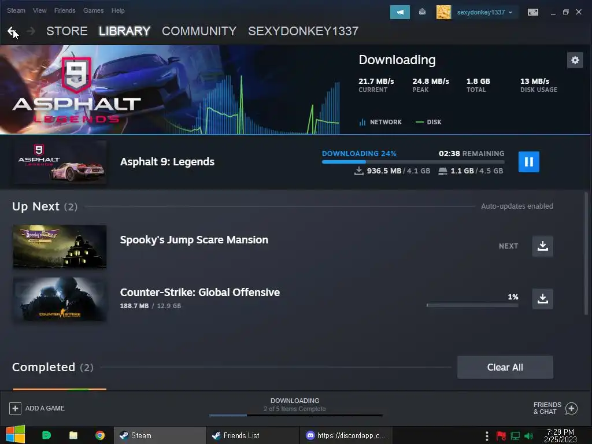
Task: Launch Chrome from the taskbar
Action: [x=100, y=435]
